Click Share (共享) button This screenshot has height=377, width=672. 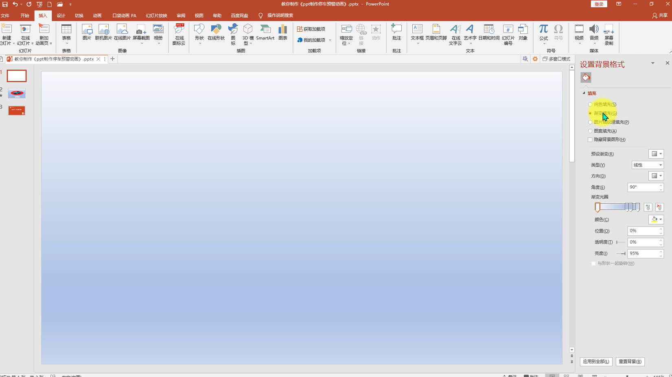660,15
